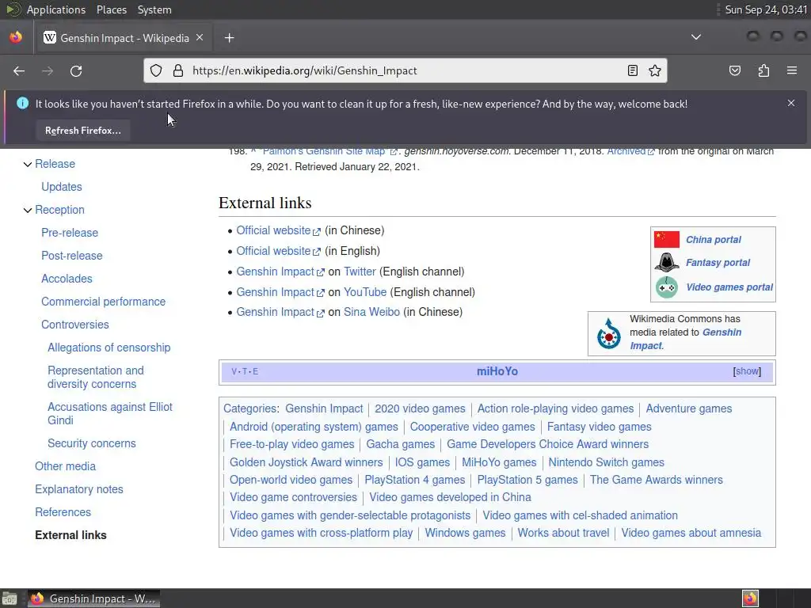Open Video games about amnesia category
This screenshot has height=608, width=811.
[691, 533]
